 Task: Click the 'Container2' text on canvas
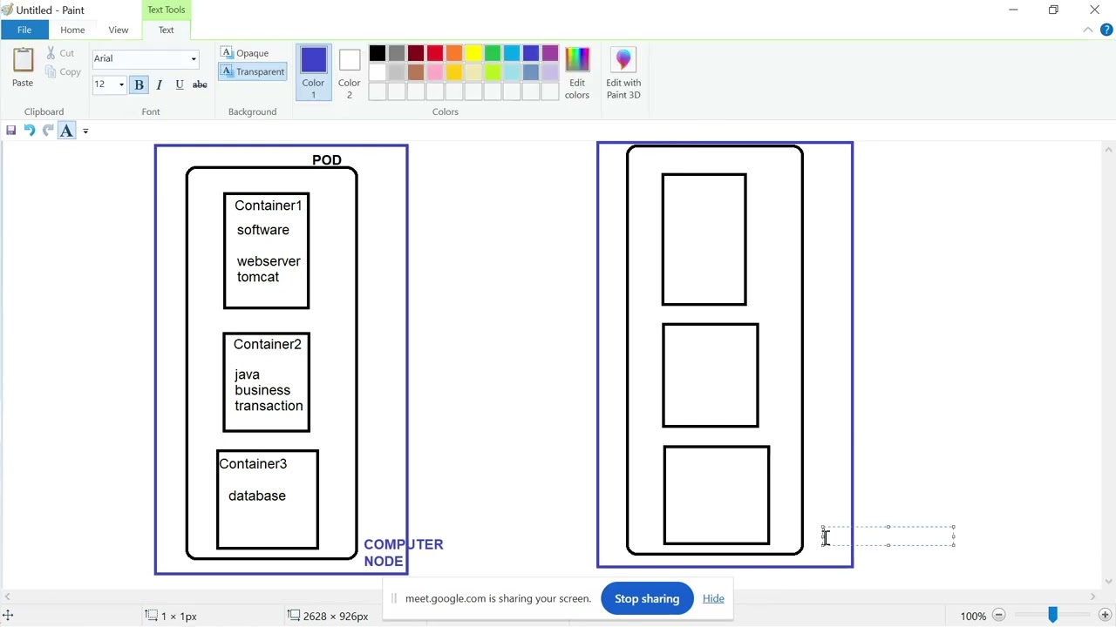click(267, 344)
